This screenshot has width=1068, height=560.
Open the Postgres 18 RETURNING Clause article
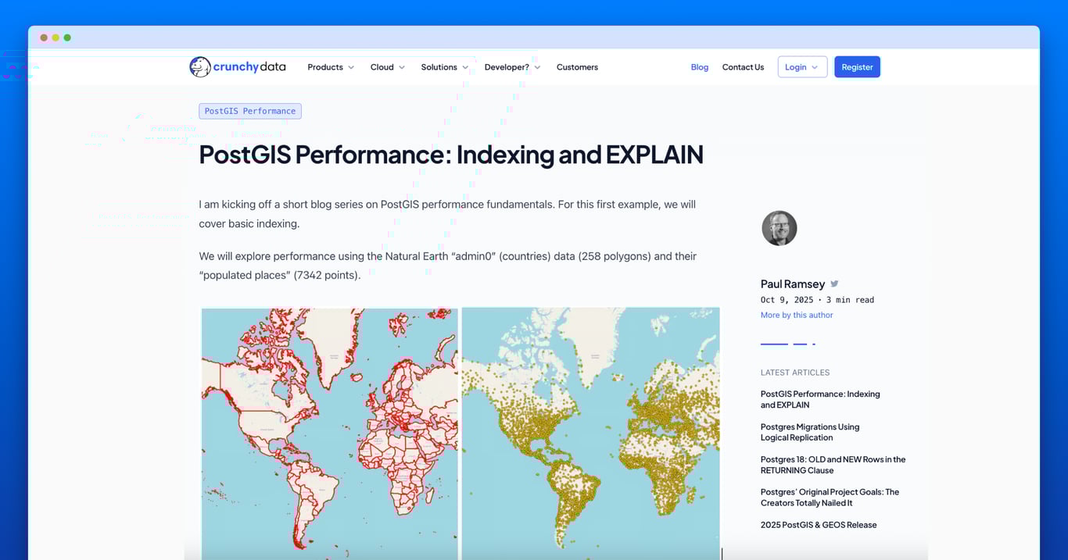coord(833,464)
